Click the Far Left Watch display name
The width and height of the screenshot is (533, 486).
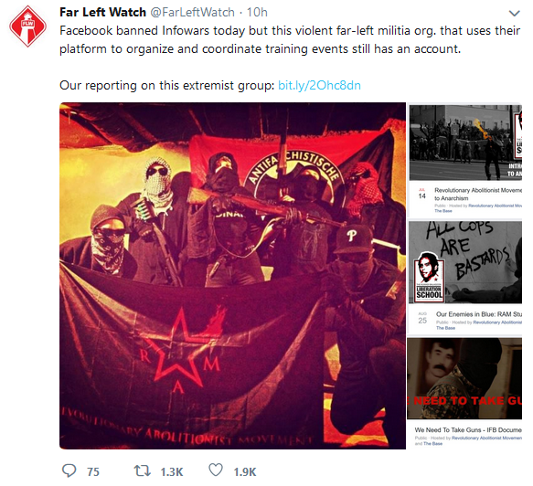coord(102,12)
